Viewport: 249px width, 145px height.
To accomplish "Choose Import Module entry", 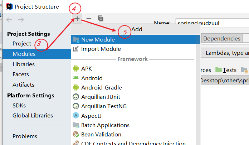I will pos(133,49).
